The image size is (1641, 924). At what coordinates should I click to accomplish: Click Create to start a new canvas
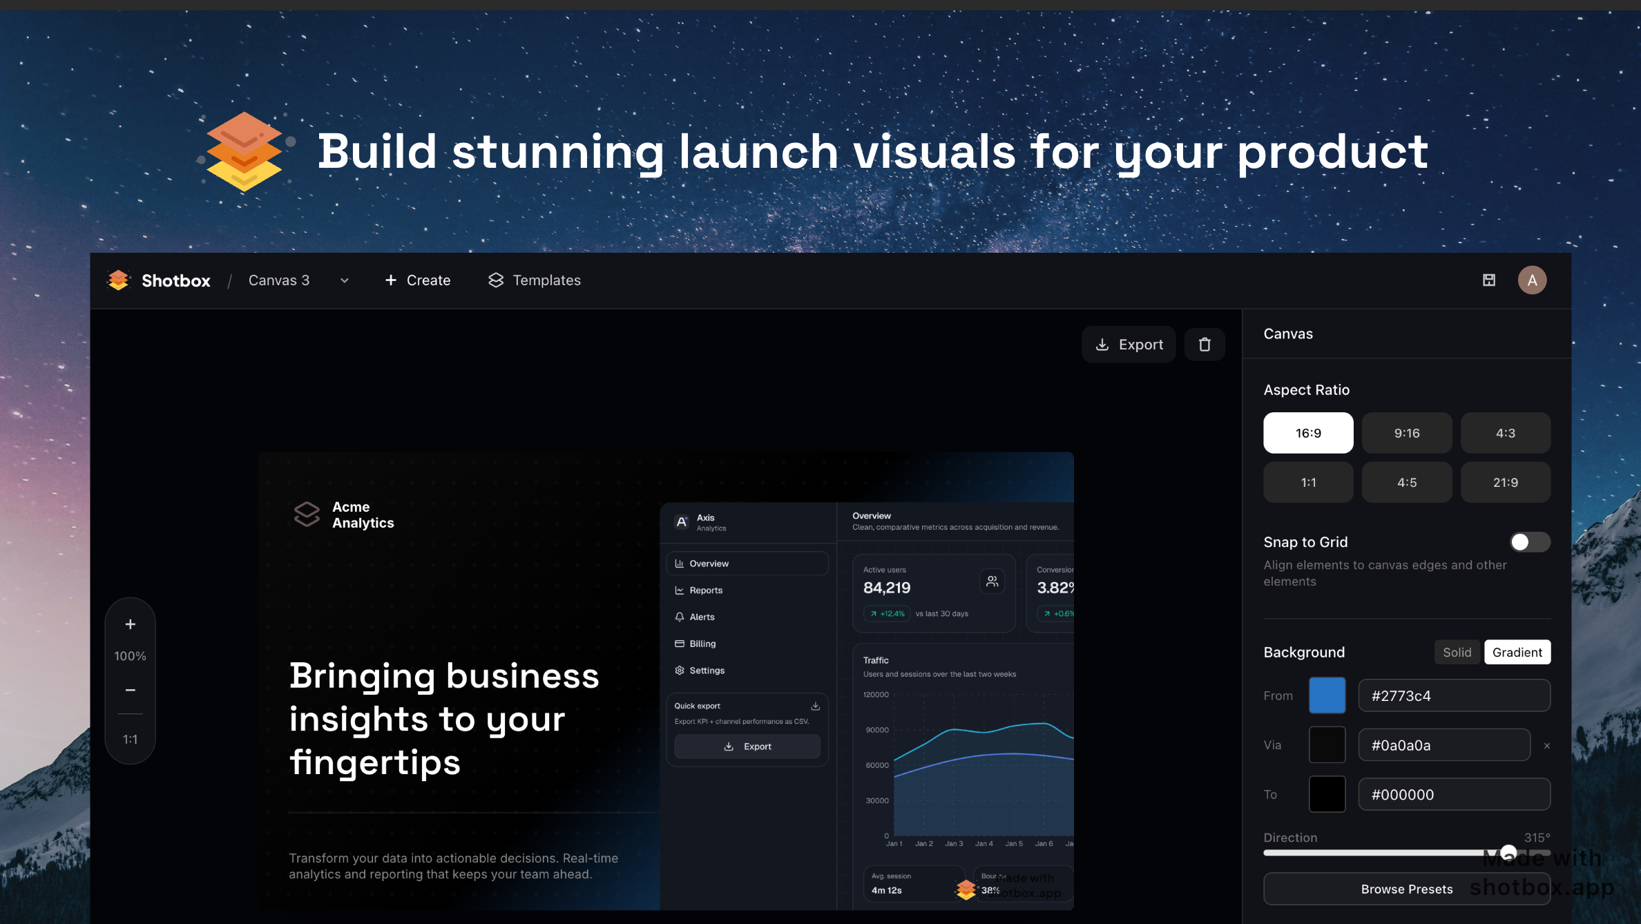pos(417,280)
